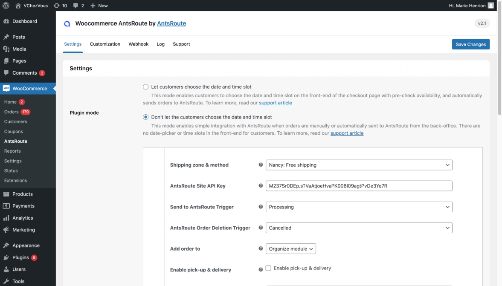Click the comments bubble icon in admin bar
Viewport: 502px width, 286px height.
75,6
